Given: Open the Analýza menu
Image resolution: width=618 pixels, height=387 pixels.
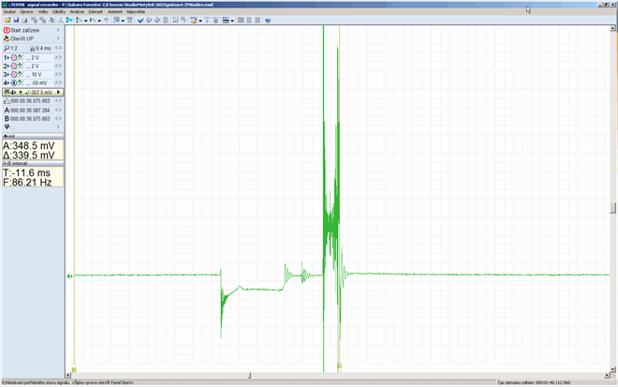Looking at the screenshot, I should point(77,12).
